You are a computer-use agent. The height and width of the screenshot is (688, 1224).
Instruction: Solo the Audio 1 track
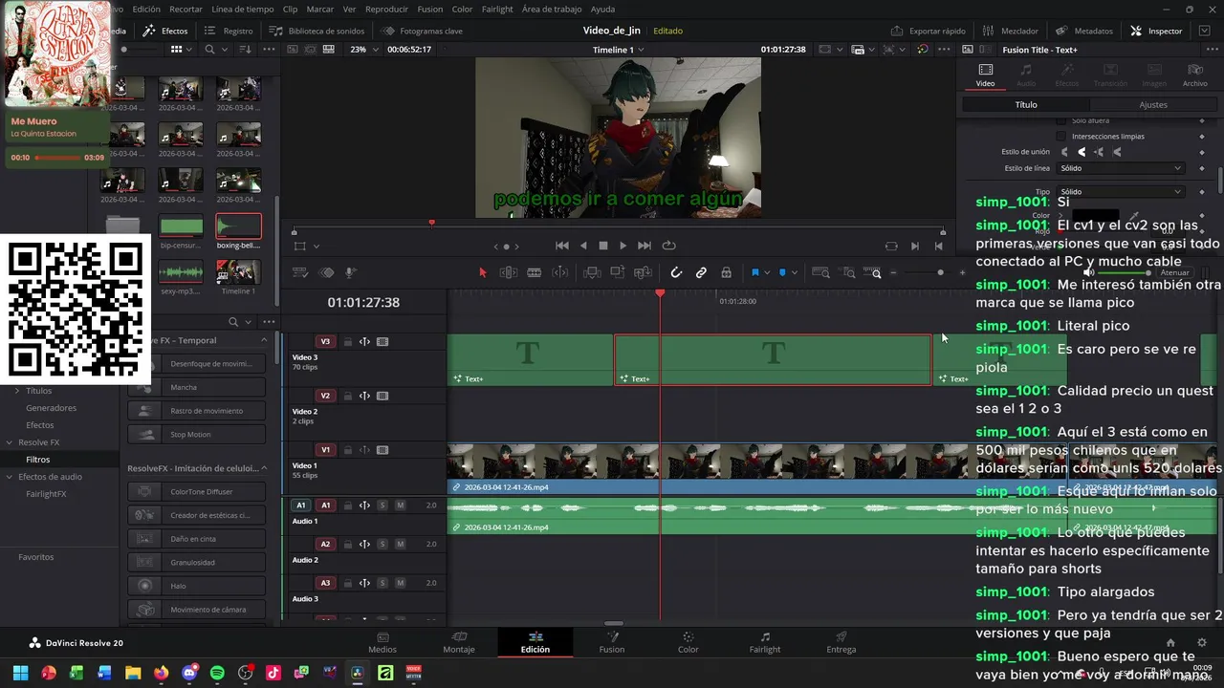382,505
